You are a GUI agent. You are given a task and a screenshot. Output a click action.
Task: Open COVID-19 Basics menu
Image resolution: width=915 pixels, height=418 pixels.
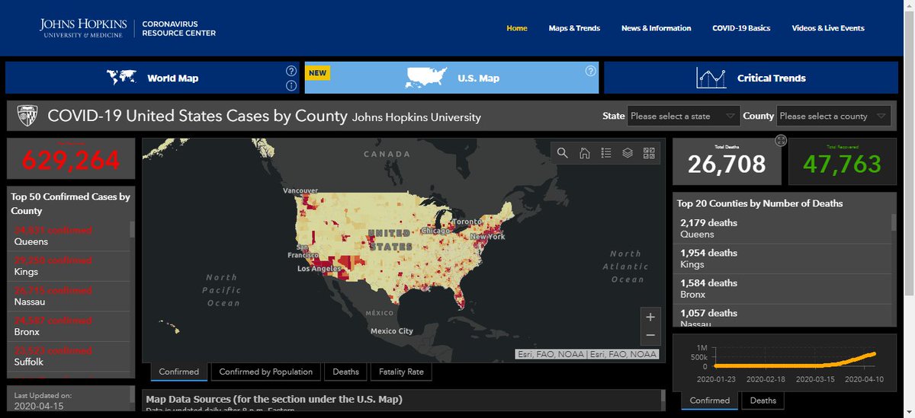(x=741, y=28)
